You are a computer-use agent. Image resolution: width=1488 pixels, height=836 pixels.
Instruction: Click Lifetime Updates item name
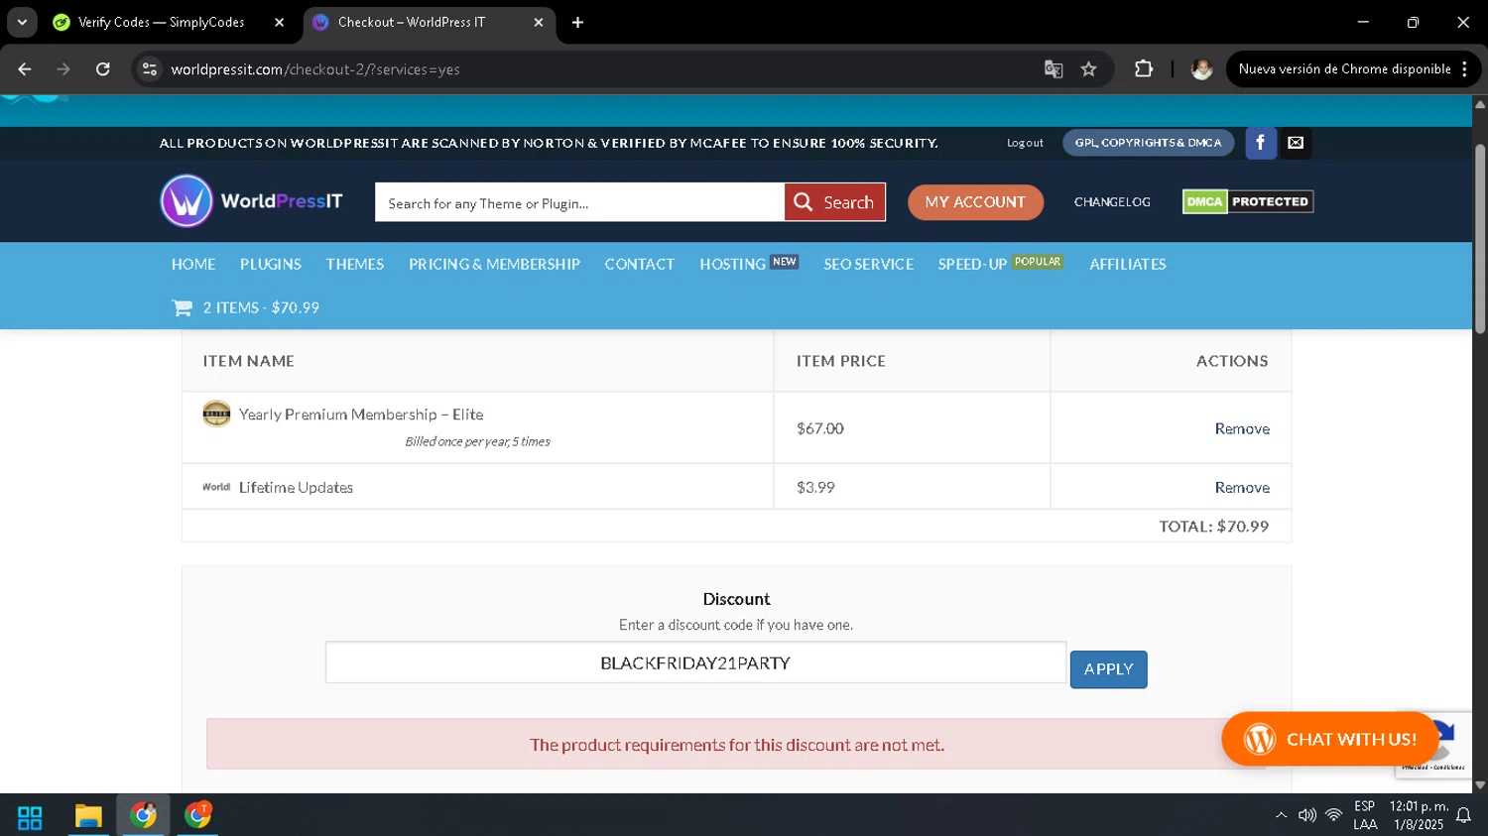[296, 487]
